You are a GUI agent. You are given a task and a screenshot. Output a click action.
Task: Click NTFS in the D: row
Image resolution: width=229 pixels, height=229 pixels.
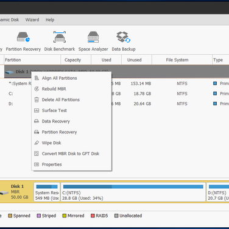(x=182, y=104)
